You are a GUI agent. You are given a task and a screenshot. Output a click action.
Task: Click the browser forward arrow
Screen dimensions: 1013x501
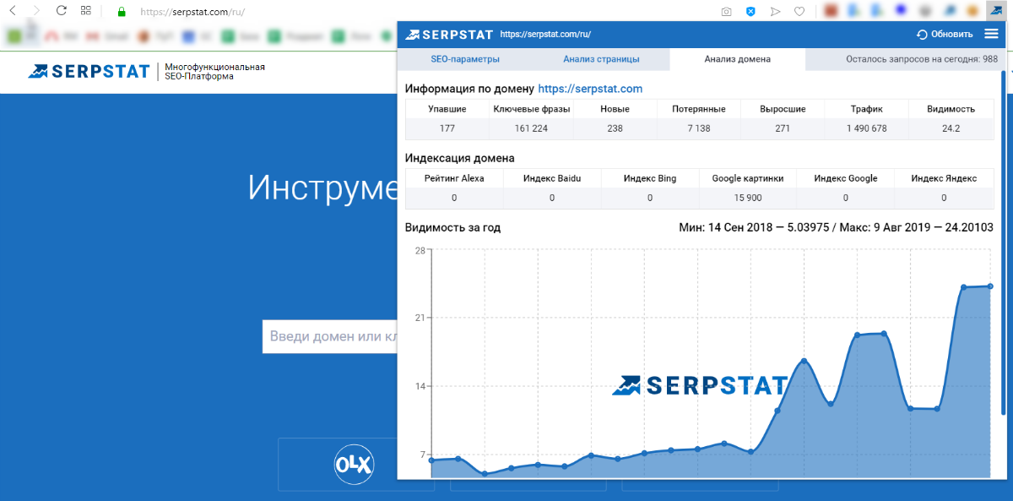(x=36, y=12)
